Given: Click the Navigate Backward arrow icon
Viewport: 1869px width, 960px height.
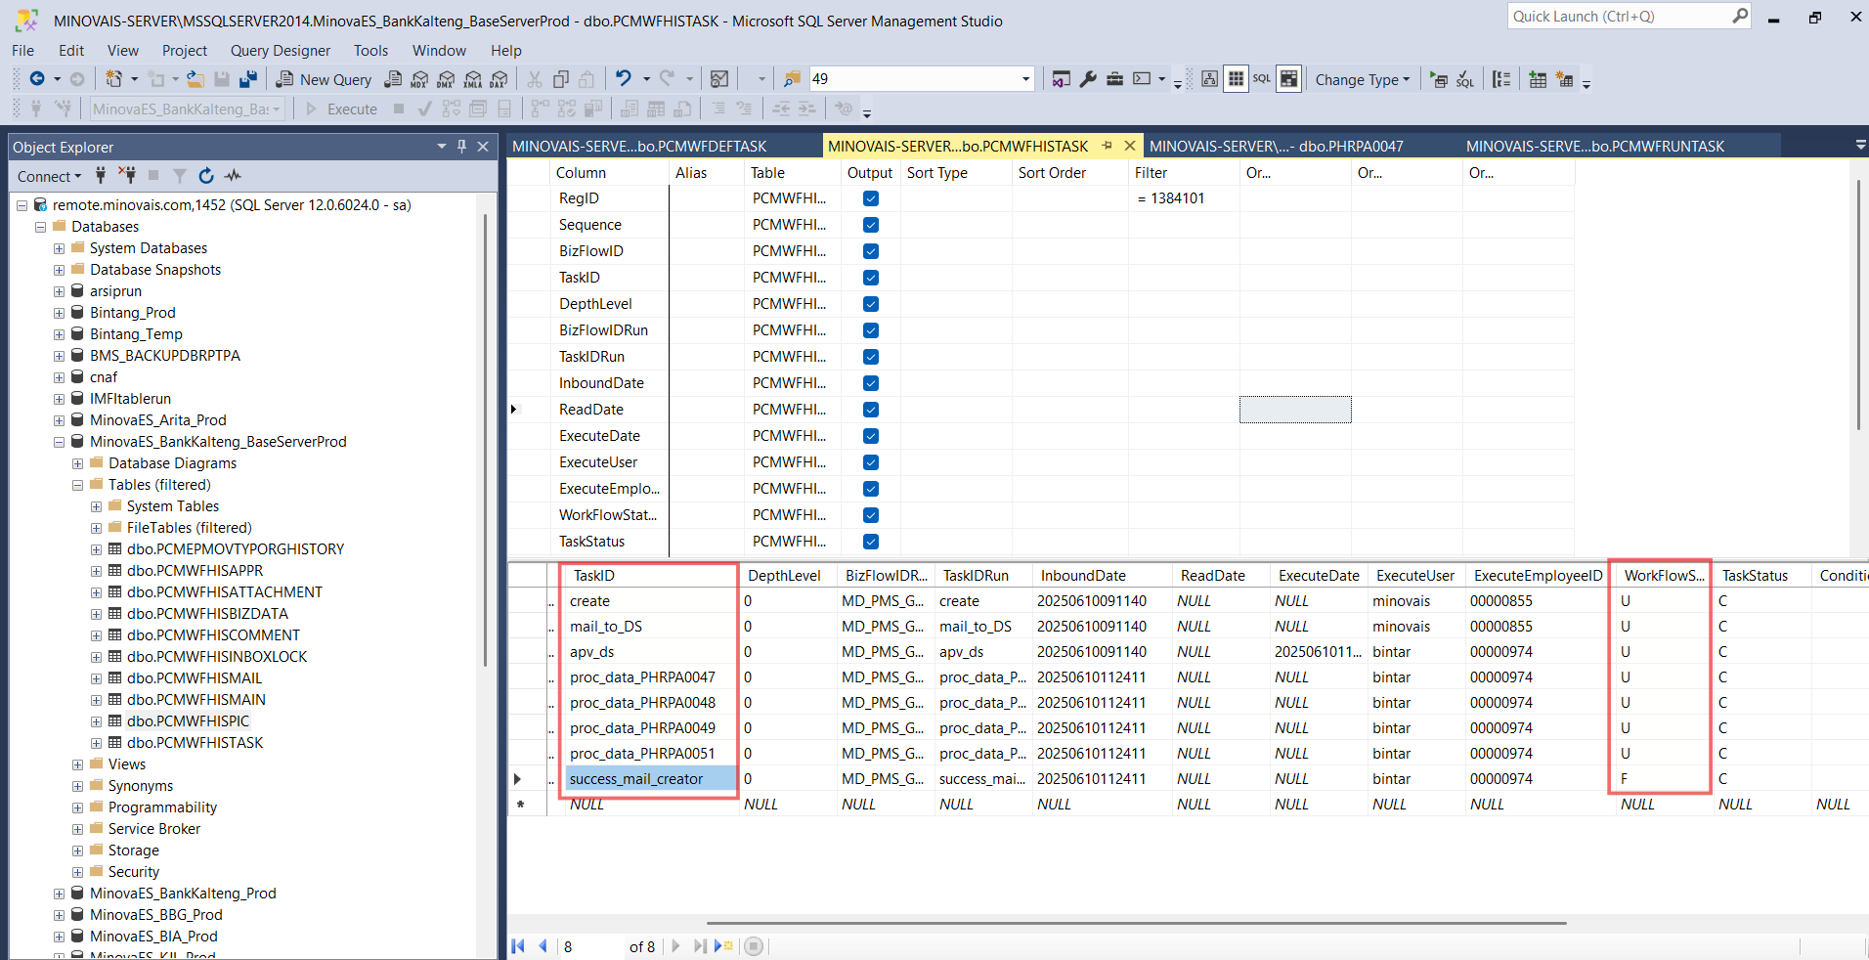Looking at the screenshot, I should coord(37,79).
